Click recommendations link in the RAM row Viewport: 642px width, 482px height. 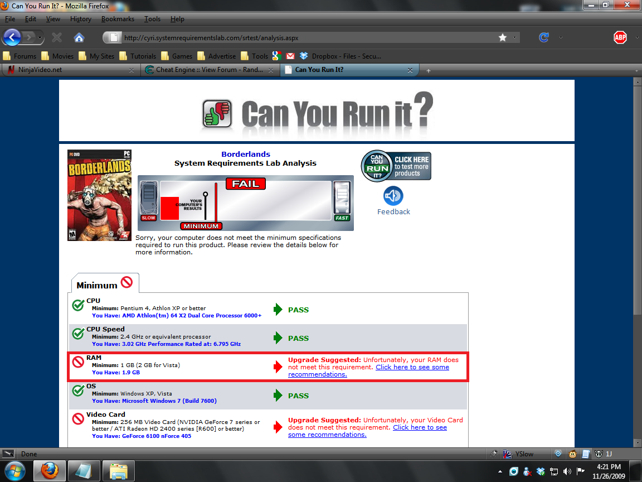(x=368, y=371)
